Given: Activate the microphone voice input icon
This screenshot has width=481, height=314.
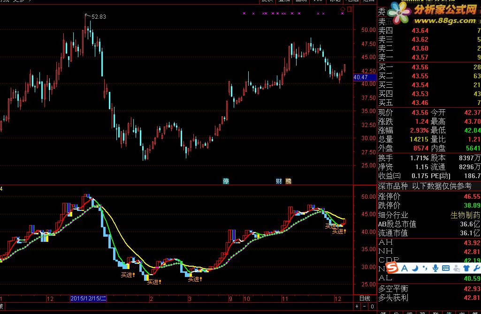Looking at the screenshot, I should tap(435, 269).
